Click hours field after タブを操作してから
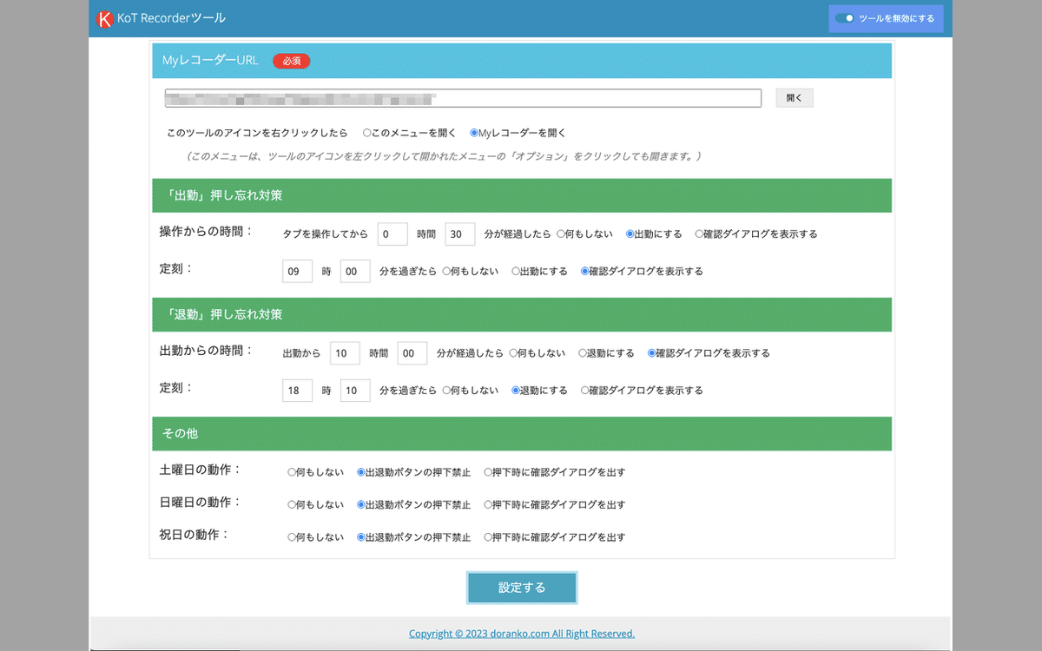This screenshot has height=651, width=1042. [392, 234]
